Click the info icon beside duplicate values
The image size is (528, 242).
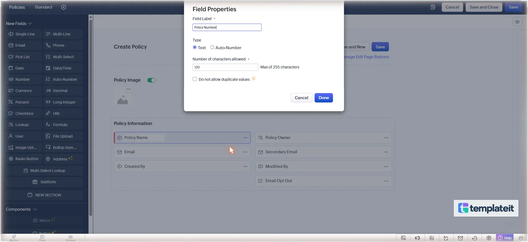pyautogui.click(x=253, y=78)
